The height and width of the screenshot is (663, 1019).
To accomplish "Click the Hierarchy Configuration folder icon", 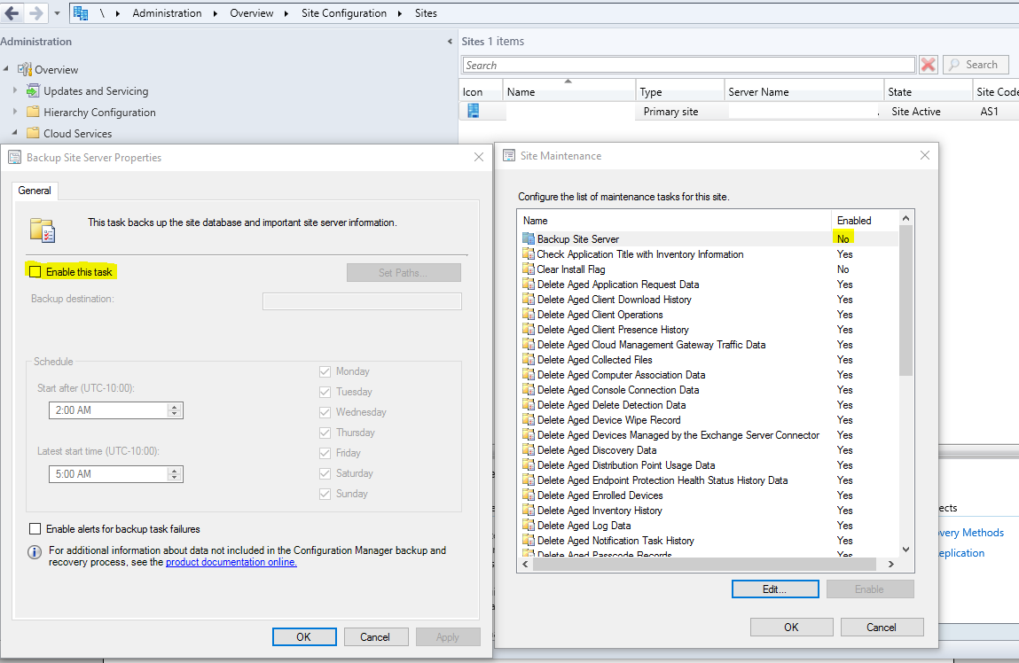I will point(33,112).
